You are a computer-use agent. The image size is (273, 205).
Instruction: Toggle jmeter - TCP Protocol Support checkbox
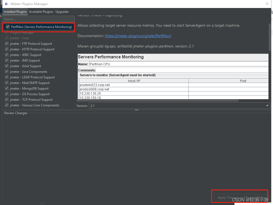7,99
